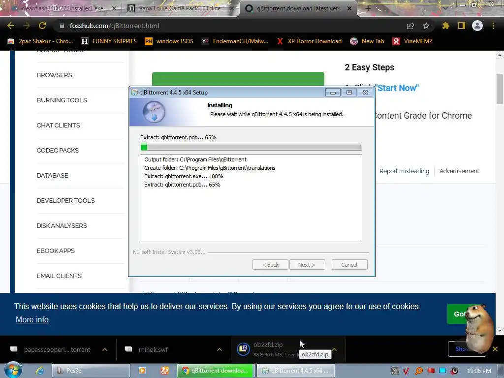Image resolution: width=504 pixels, height=378 pixels.
Task: Open the EMAIL CLIENTS category
Action: pos(59,276)
